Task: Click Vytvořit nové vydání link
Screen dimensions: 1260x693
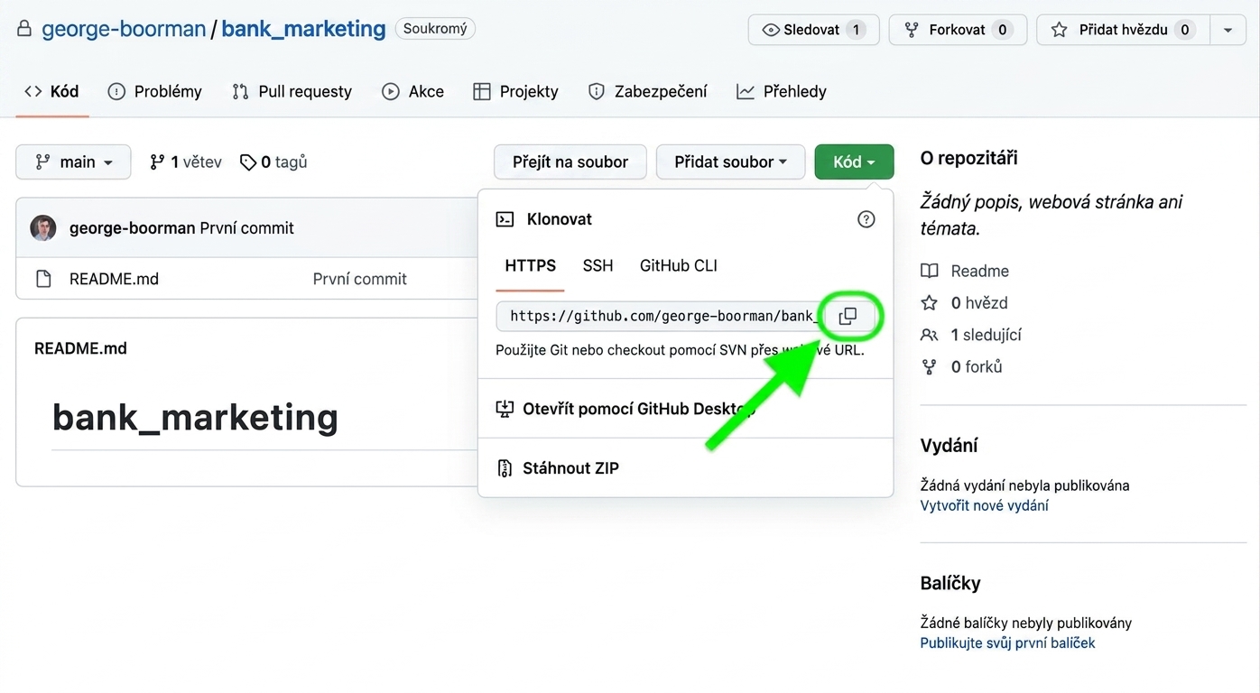Action: coord(984,505)
